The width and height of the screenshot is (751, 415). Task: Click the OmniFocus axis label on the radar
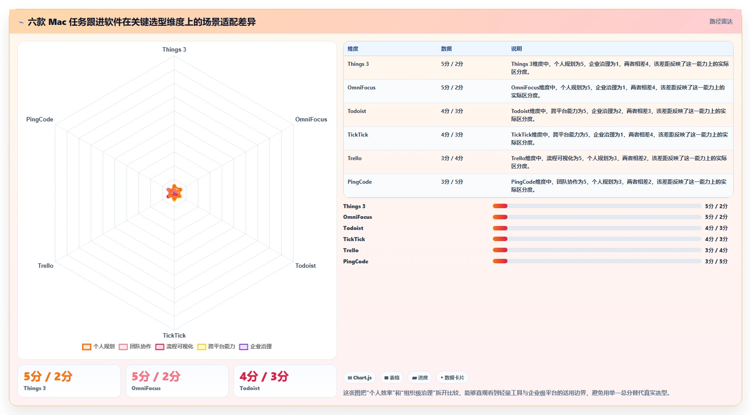311,119
